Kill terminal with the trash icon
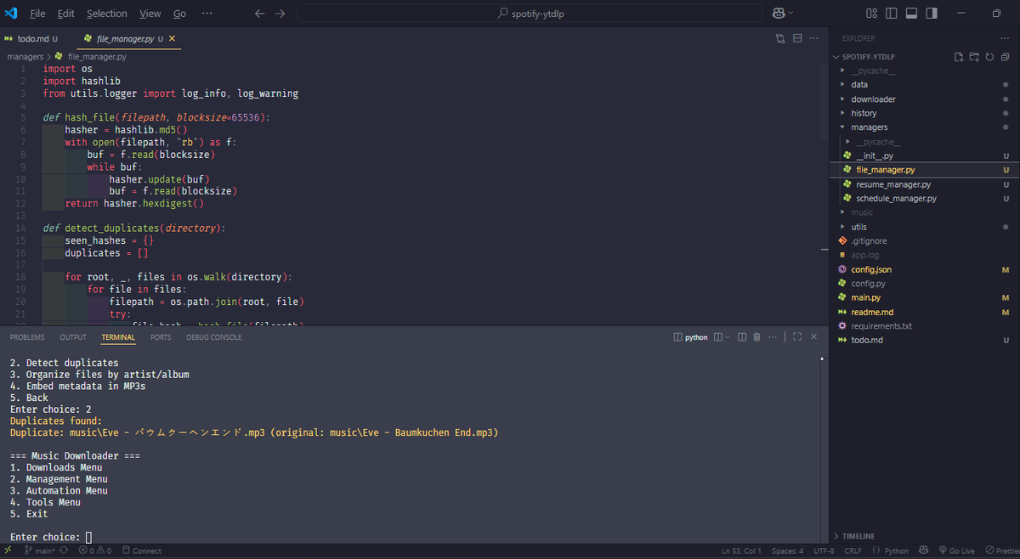Screen dimensions: 1020x559 [757, 337]
